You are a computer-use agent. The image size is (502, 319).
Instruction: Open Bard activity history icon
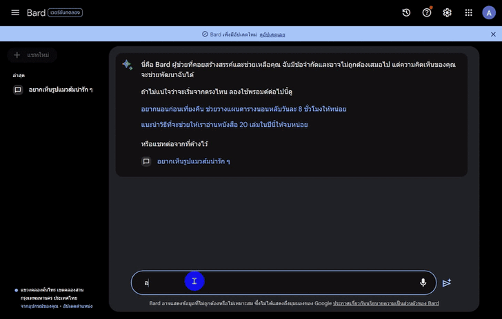click(406, 12)
